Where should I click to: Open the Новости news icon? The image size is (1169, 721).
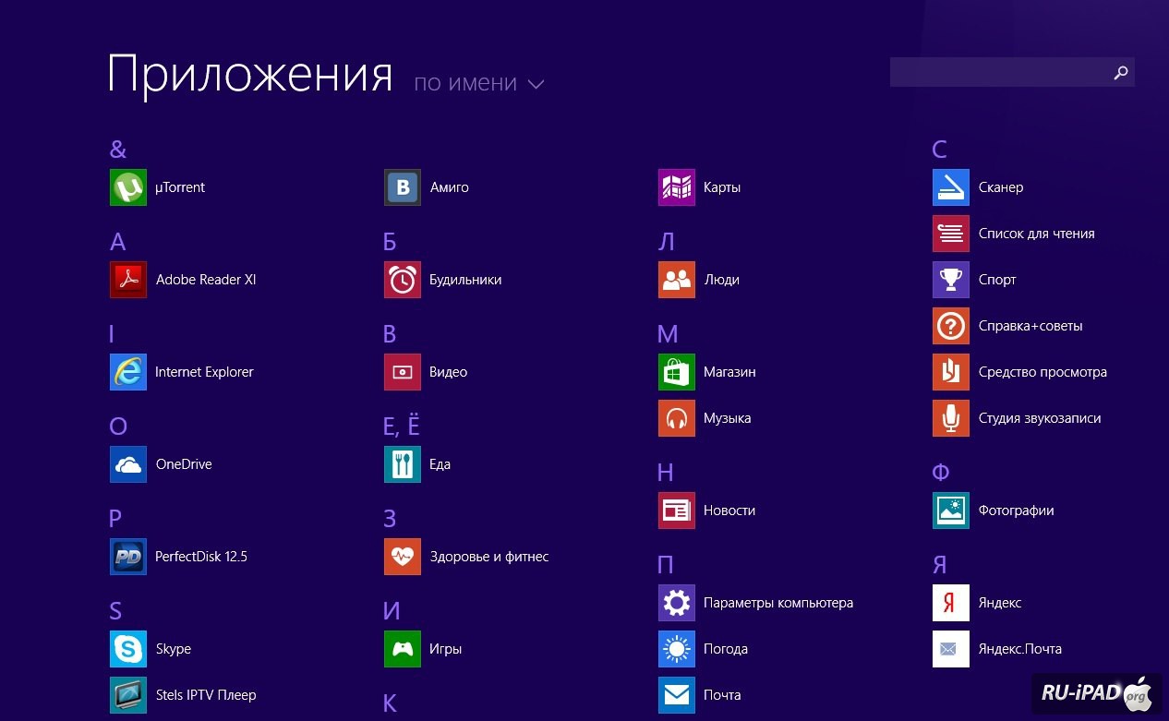pos(677,511)
